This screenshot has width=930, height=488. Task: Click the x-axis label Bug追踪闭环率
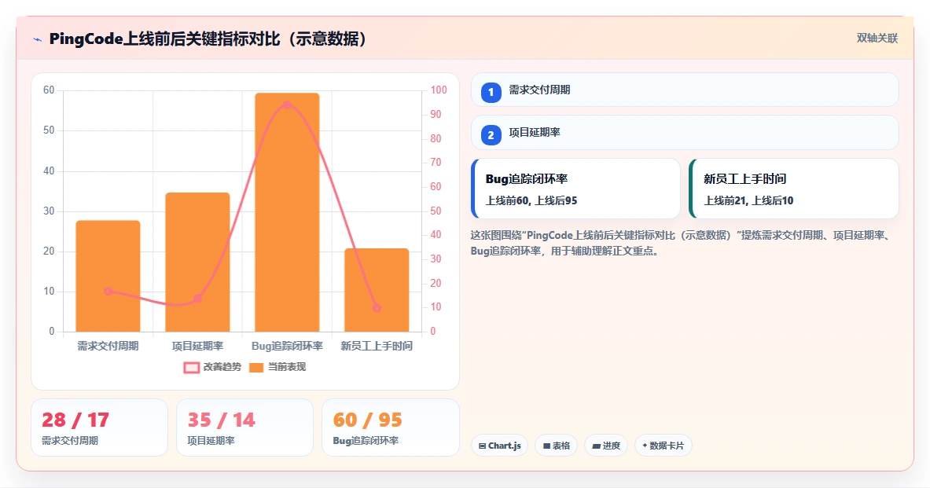click(287, 346)
